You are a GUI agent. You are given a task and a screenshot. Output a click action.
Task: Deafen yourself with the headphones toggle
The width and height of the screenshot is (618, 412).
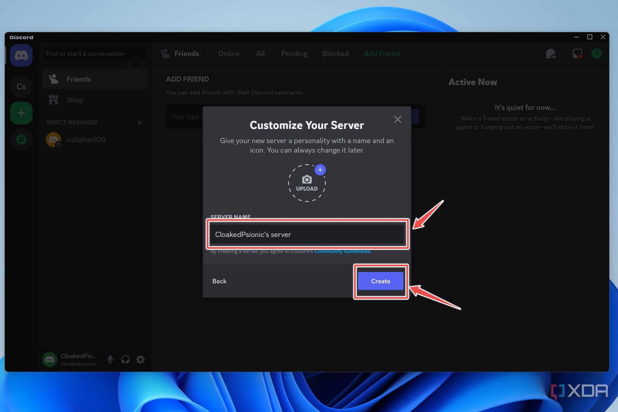(x=125, y=359)
